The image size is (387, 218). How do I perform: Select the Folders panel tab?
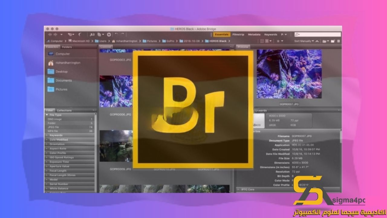tap(67, 47)
